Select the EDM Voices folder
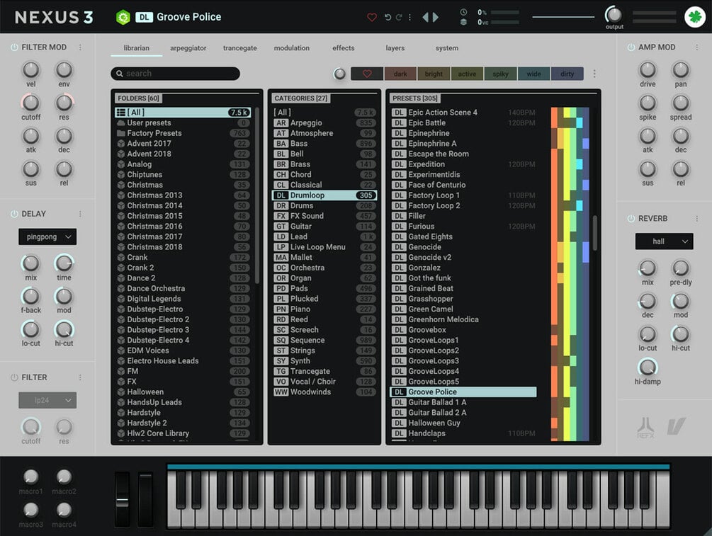 pos(182,350)
